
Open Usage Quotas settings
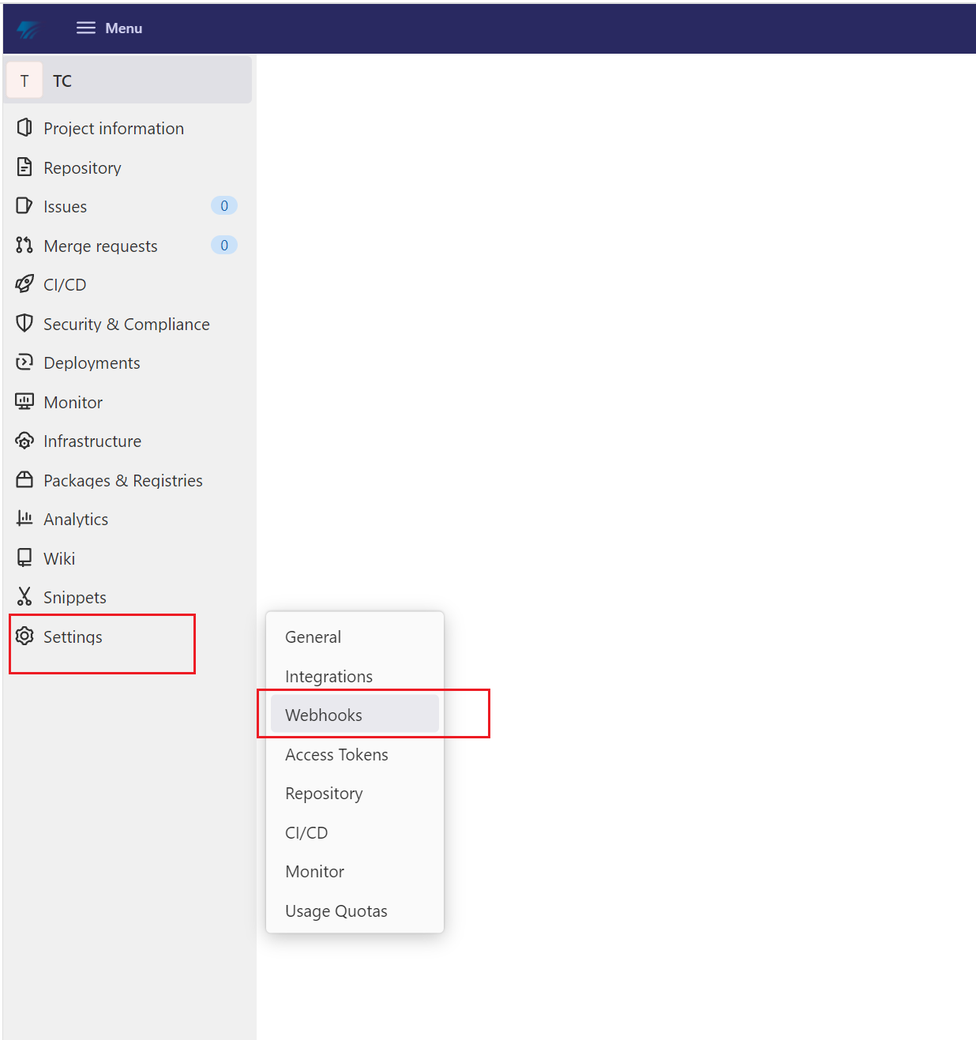coord(336,910)
